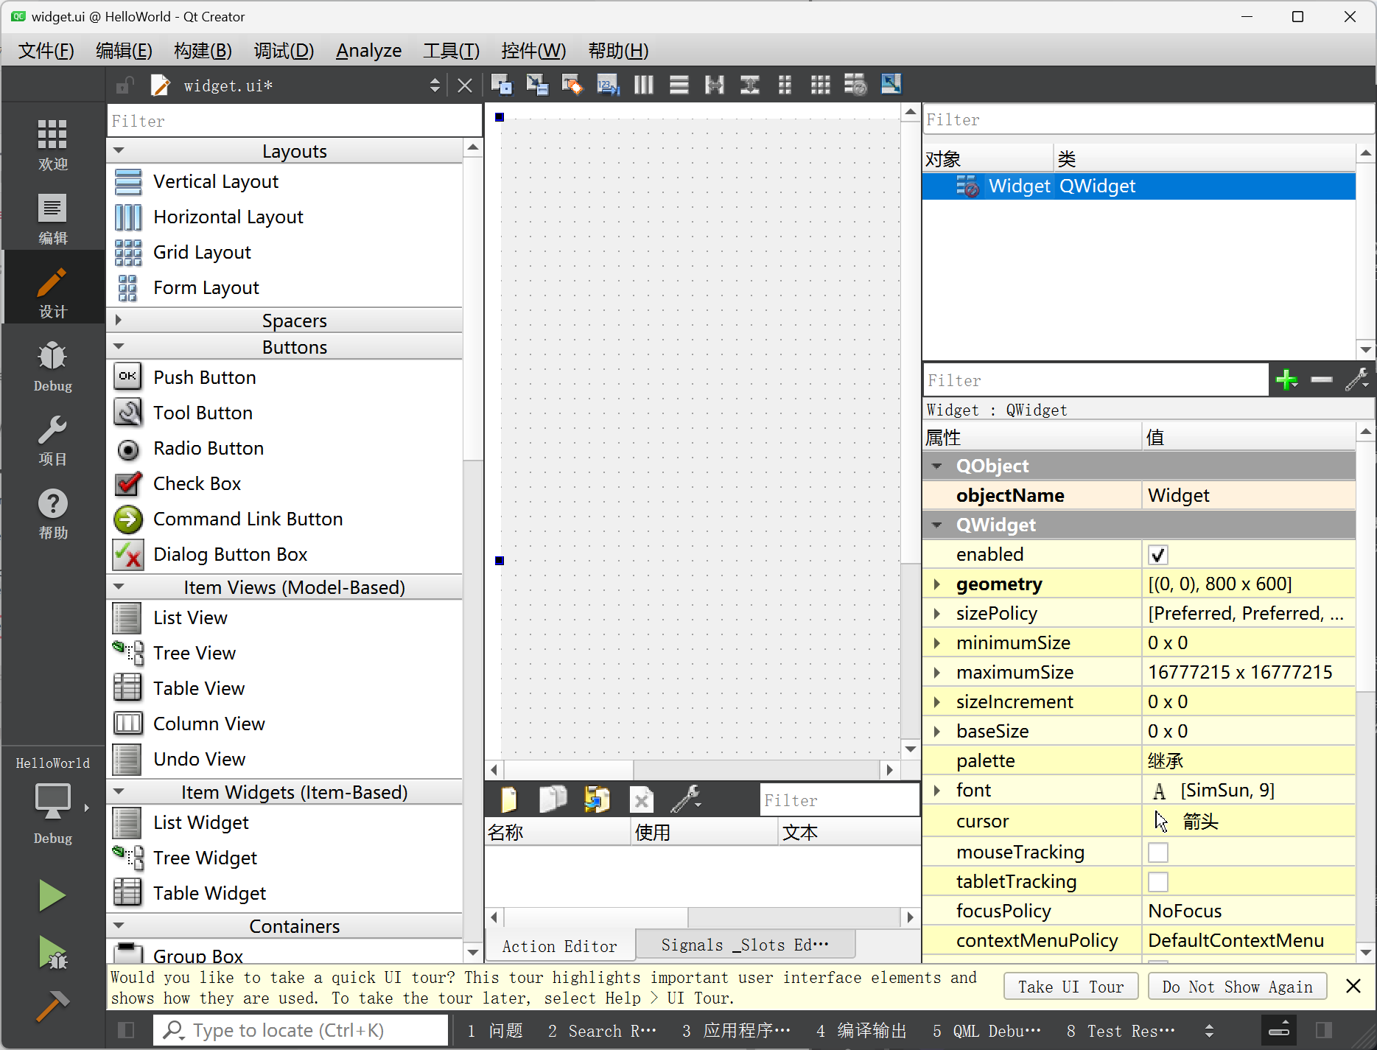
Task: Click Copy action icon in Action Editor
Action: click(x=553, y=799)
